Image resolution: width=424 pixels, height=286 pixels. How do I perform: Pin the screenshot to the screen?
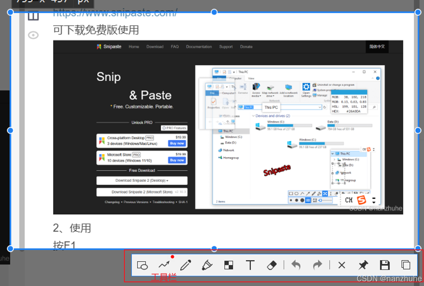click(x=363, y=265)
